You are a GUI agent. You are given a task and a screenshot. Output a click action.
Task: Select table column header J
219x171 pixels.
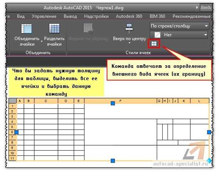tap(175, 101)
